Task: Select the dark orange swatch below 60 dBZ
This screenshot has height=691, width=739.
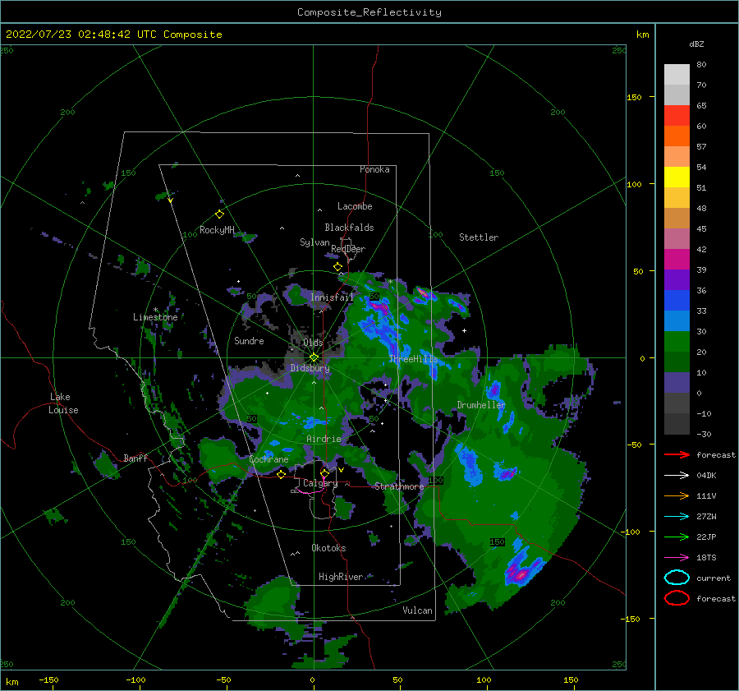Action: point(677,136)
